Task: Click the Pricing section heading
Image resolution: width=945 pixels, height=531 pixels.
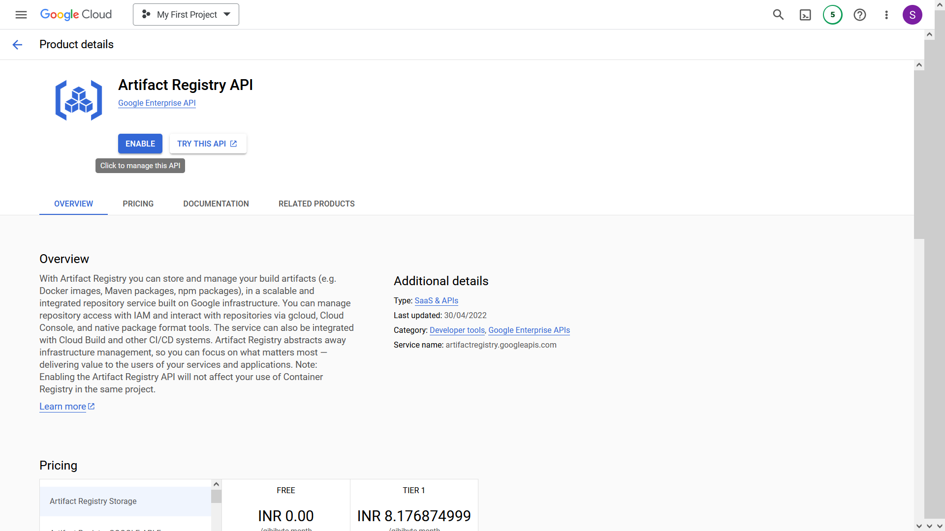Action: [58, 465]
